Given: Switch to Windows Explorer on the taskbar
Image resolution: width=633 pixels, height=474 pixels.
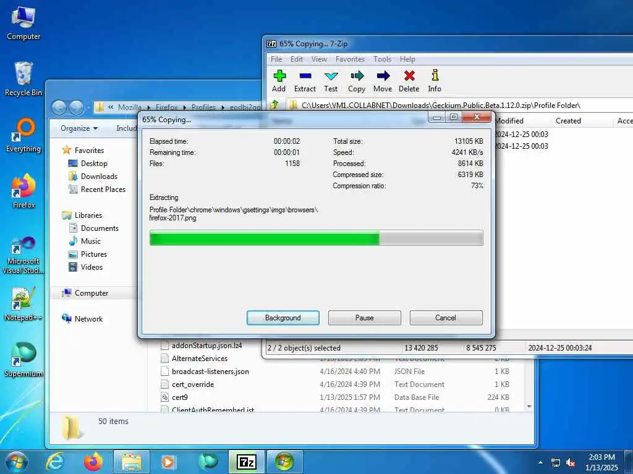Looking at the screenshot, I should coord(131,462).
